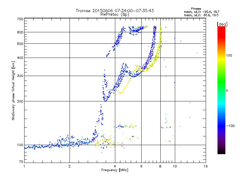Click the "RwPretec (8p)" subtitle
The height and width of the screenshot is (181, 242).
point(115,14)
